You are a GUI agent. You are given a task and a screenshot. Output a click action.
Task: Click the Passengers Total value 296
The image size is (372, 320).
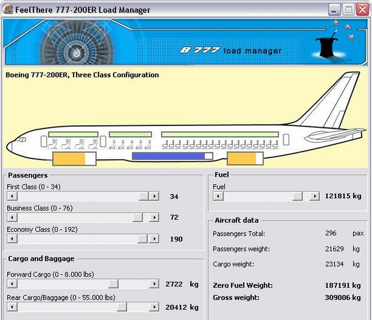pyautogui.click(x=331, y=233)
